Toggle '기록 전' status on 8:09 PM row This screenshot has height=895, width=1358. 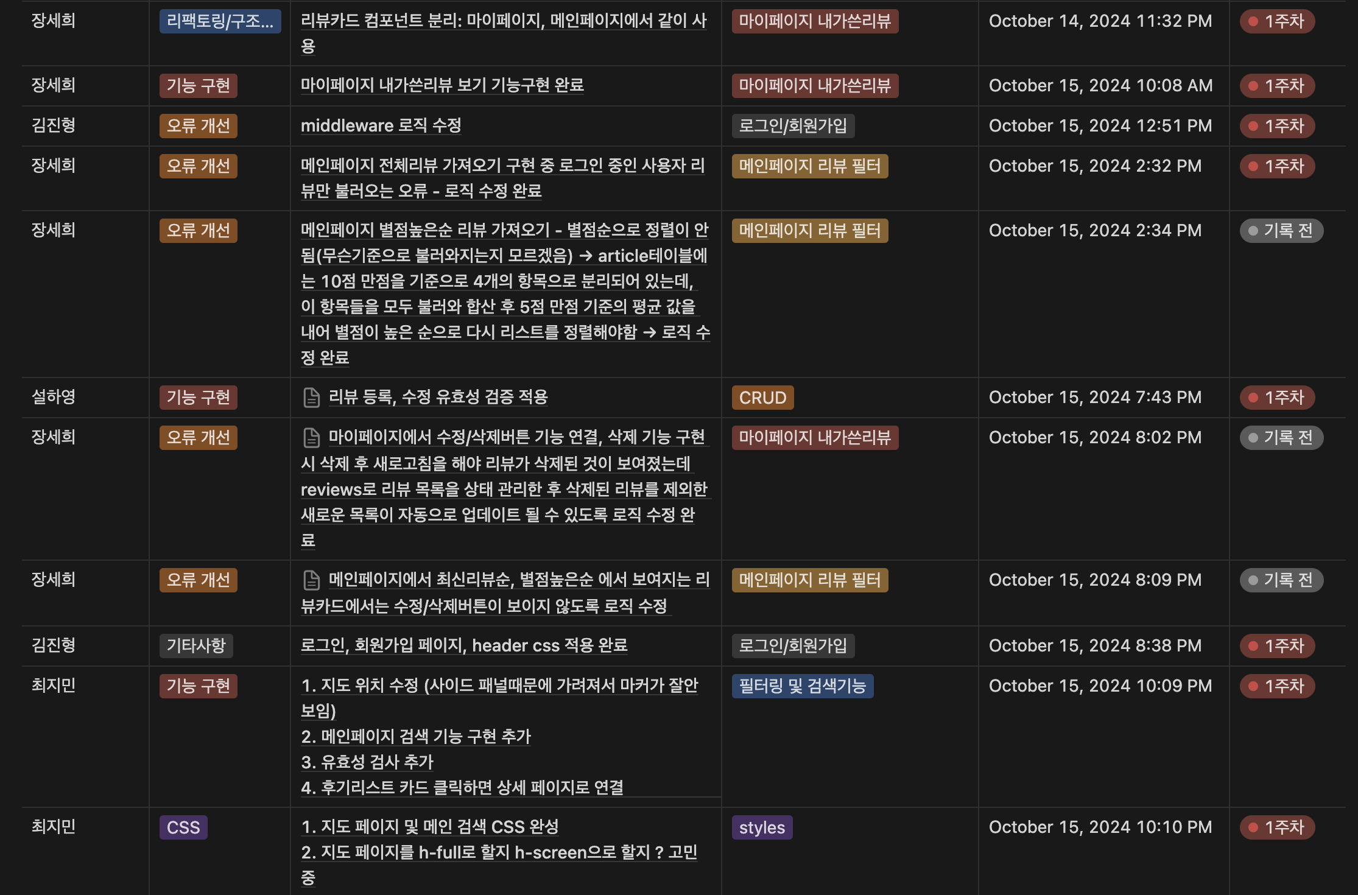1281,580
